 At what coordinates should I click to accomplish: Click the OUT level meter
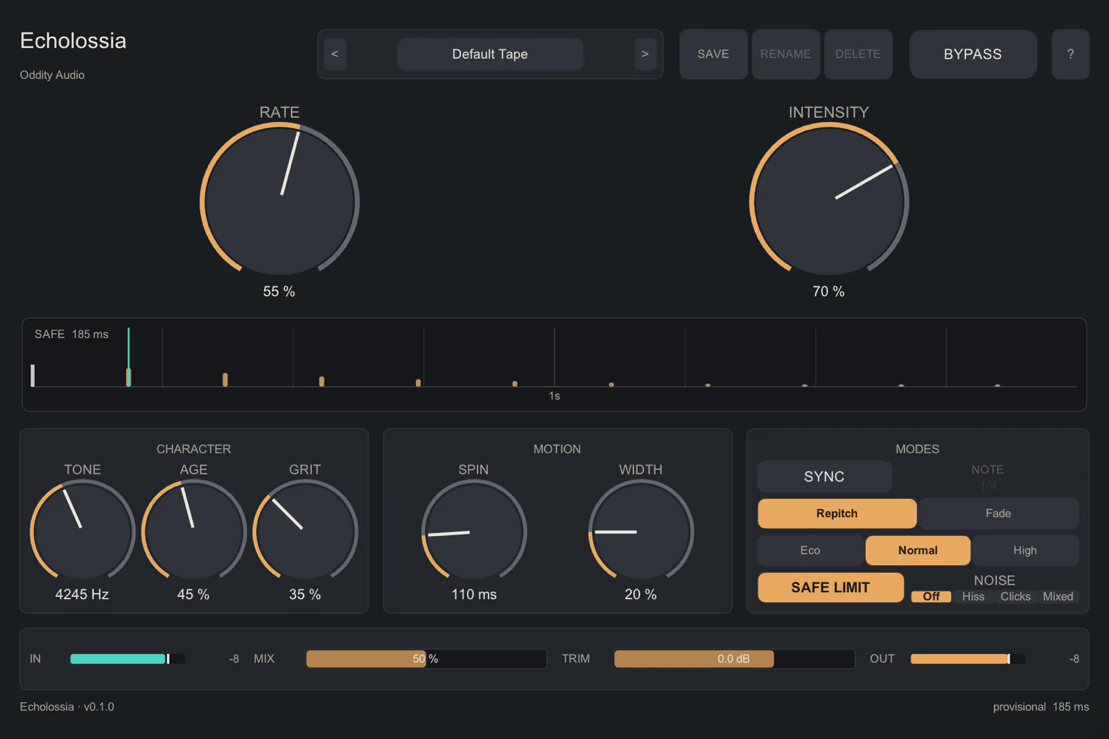[968, 659]
